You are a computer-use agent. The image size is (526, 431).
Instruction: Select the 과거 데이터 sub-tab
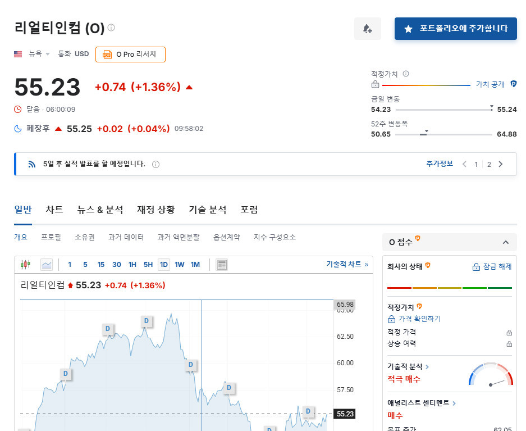click(126, 237)
